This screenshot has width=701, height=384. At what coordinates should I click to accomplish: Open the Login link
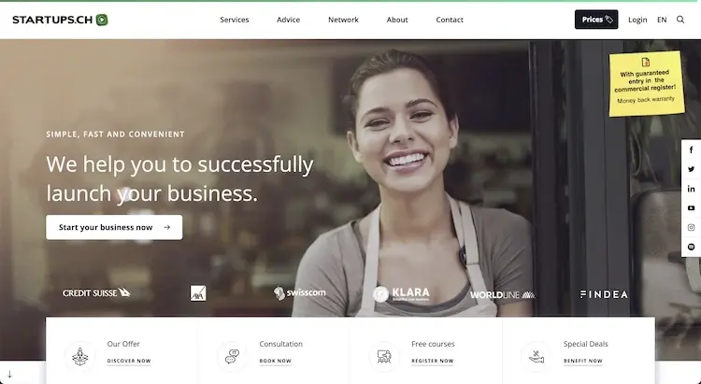pos(637,20)
